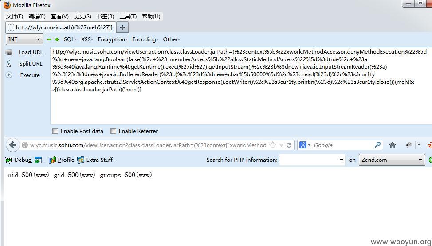The image size is (432, 246).
Task: Open the 书签(B) menu
Action: [x=105, y=16]
